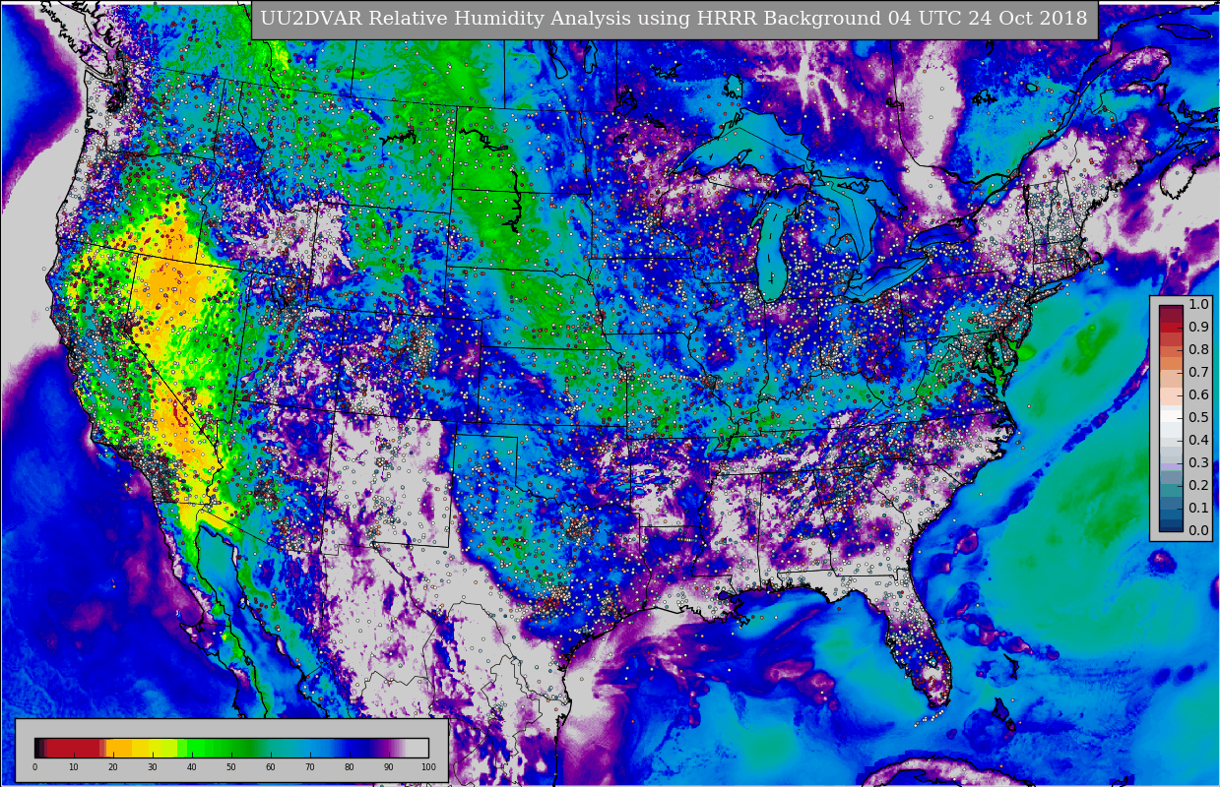Image resolution: width=1220 pixels, height=787 pixels.
Task: Click the 70 tick on humidity colorbar
Action: coord(310,766)
